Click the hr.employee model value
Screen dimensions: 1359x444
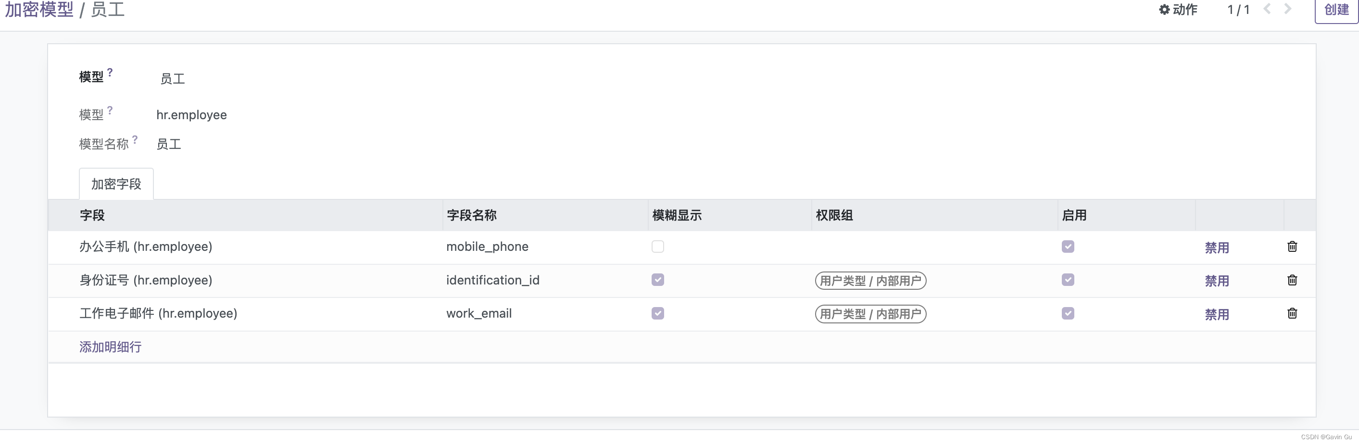click(191, 115)
